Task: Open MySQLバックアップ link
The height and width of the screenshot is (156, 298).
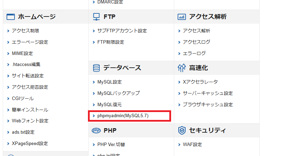Action: (118, 93)
